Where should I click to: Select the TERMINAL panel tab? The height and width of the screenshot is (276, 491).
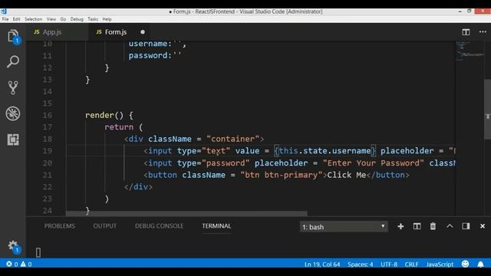point(216,226)
